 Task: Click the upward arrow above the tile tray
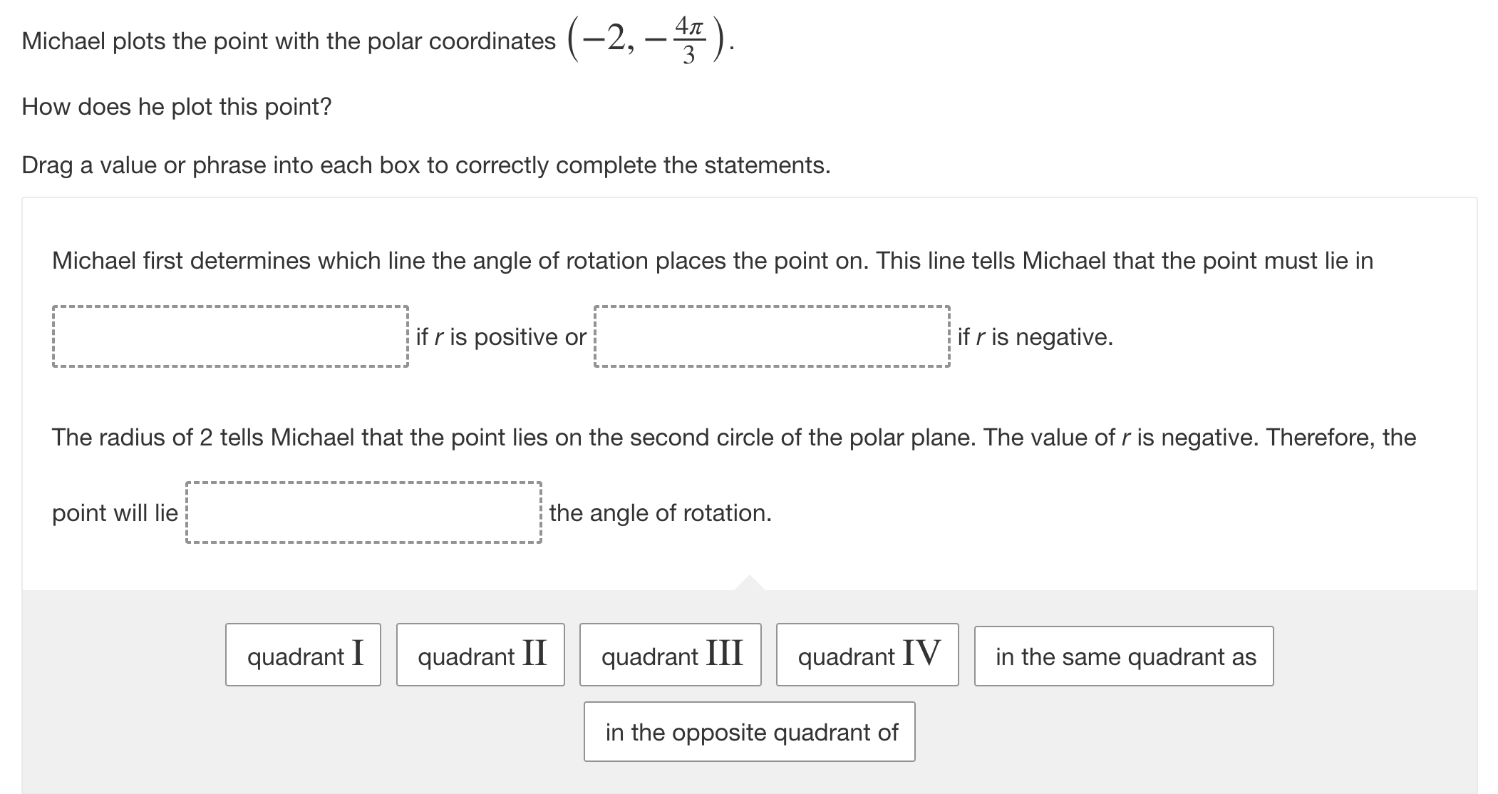point(750,581)
